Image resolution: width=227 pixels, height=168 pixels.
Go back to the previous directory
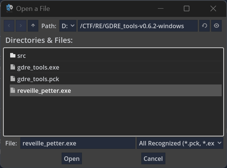coord(9,26)
